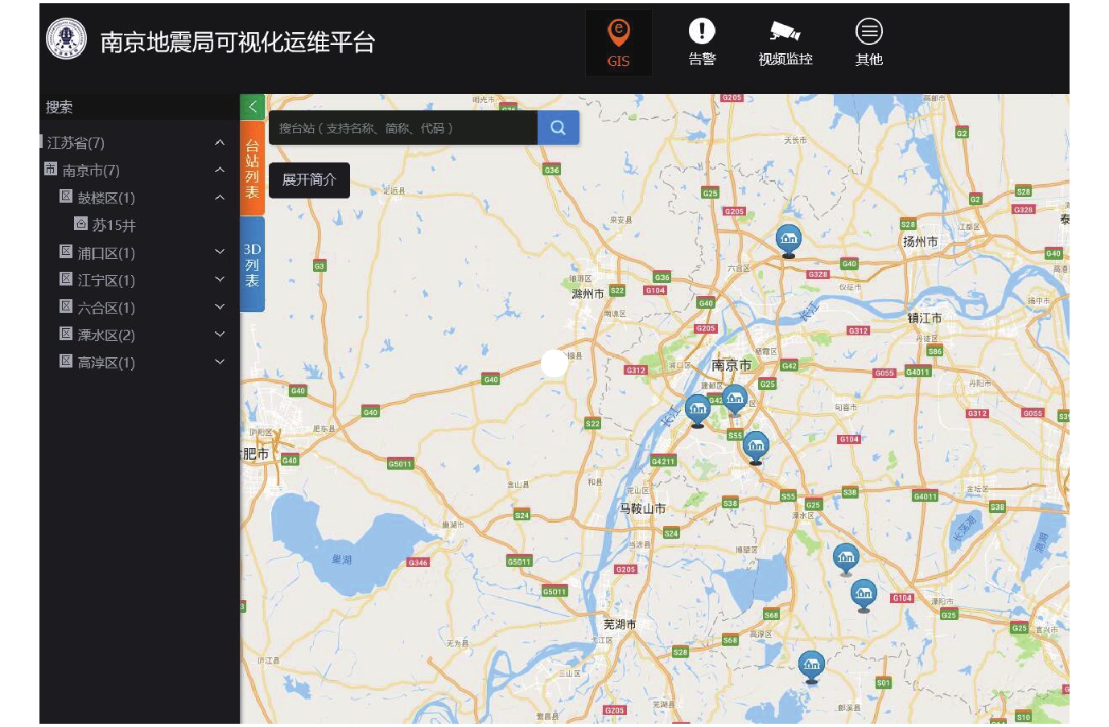Viewport: 1109px width, 727px height.
Task: Select 鼓楼区(1) in the tree
Action: (x=106, y=198)
